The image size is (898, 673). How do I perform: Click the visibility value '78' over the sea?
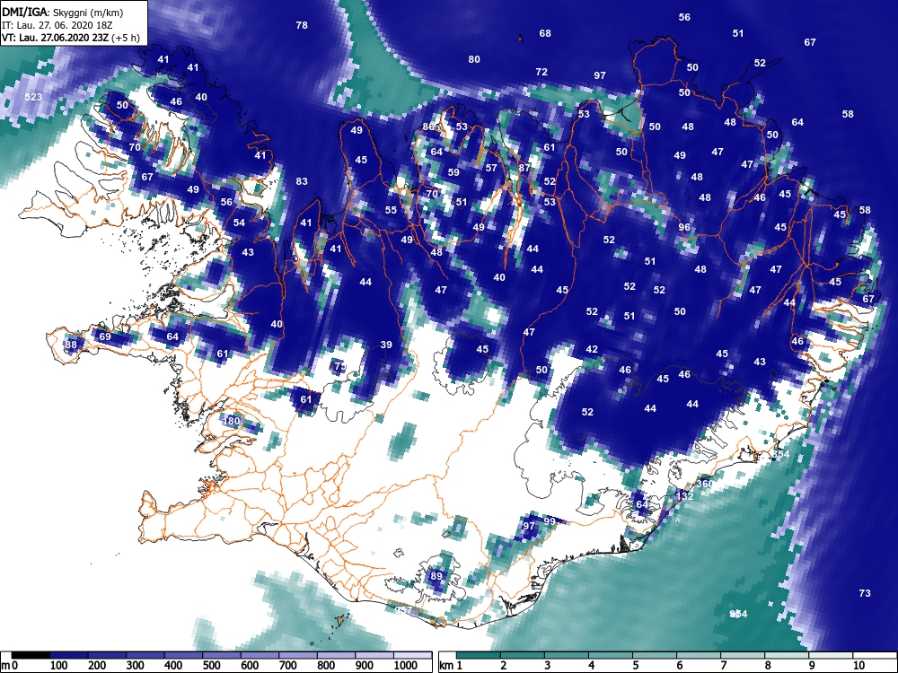[302, 25]
